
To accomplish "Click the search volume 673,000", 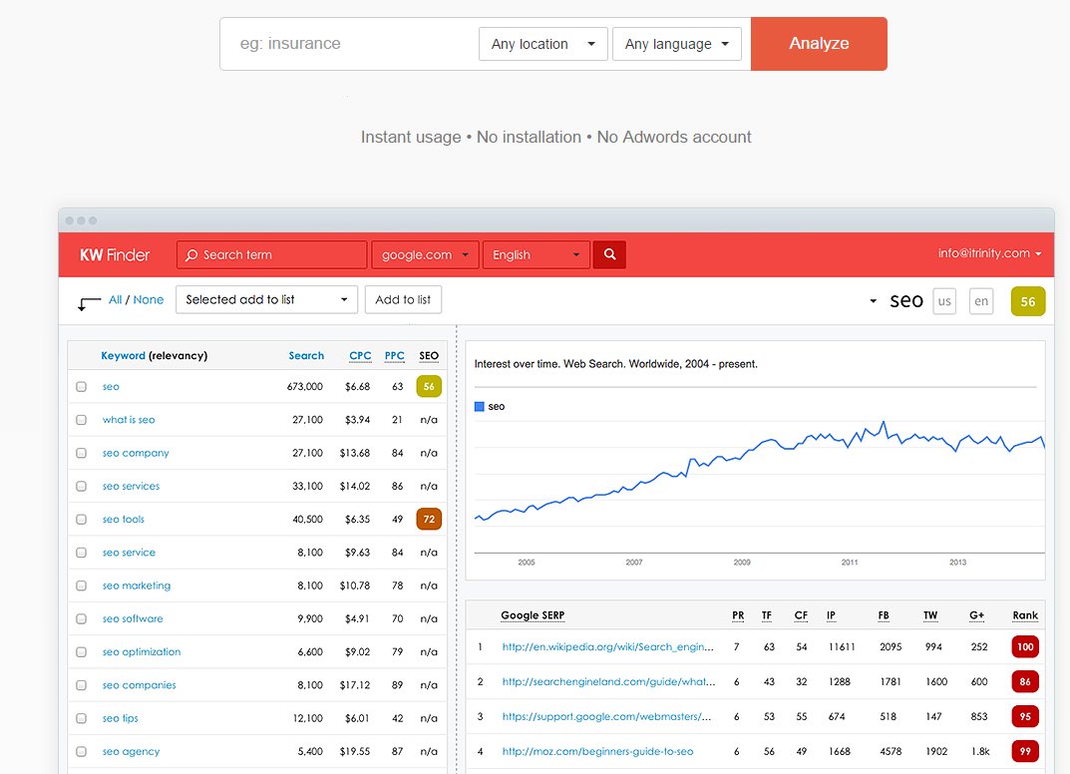I will (x=304, y=387).
